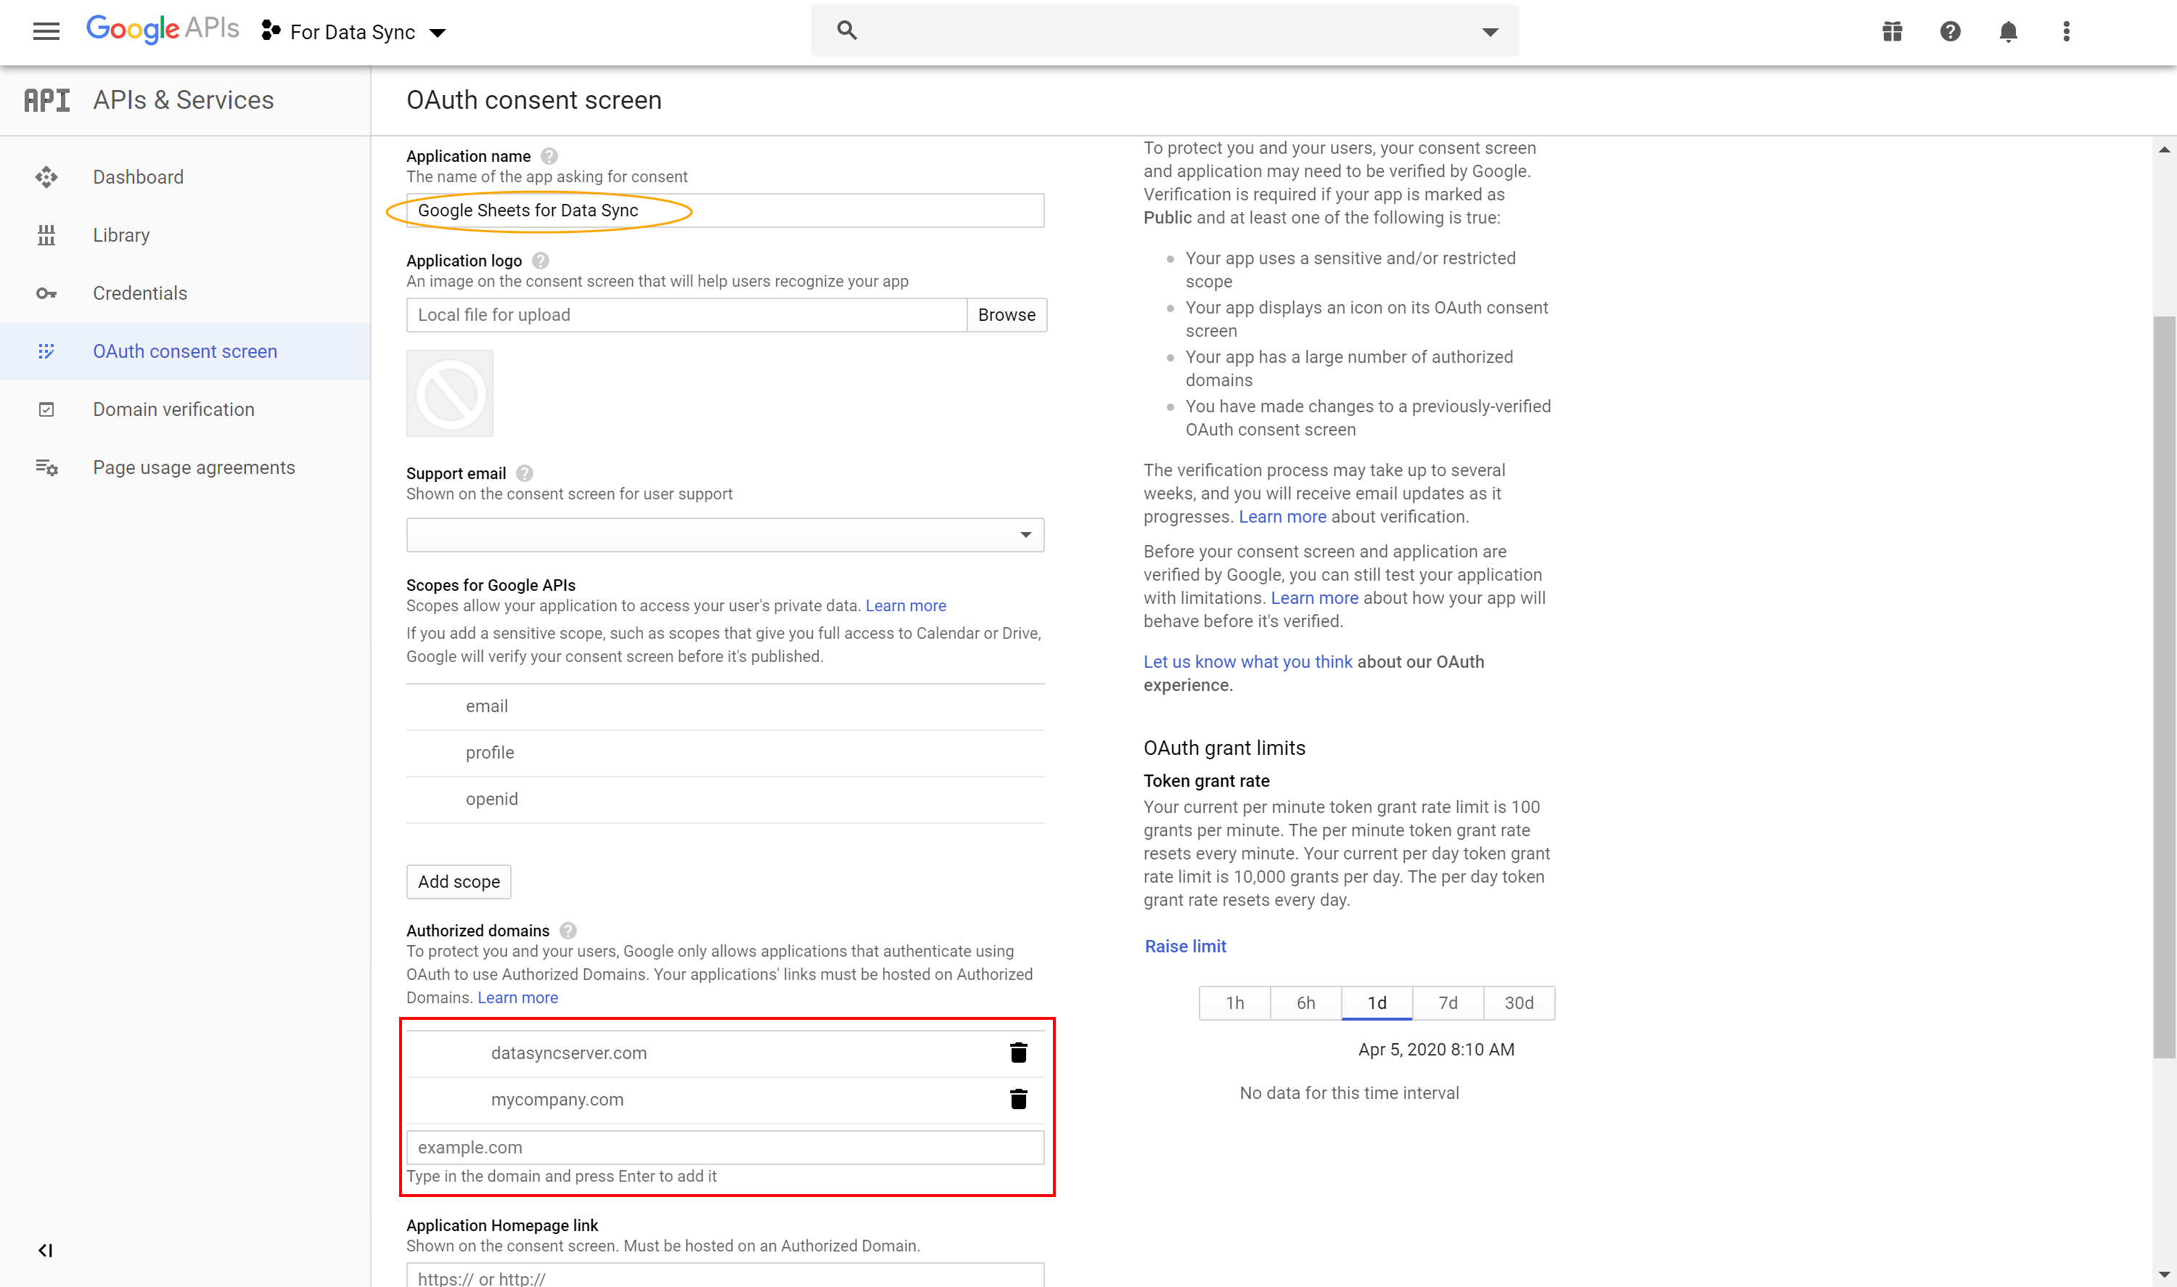Follow the Authorized Domains Learn more link
2177x1287 pixels.
[517, 997]
